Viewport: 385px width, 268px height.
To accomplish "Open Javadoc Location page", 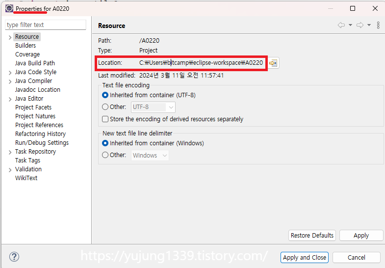I will (x=38, y=90).
